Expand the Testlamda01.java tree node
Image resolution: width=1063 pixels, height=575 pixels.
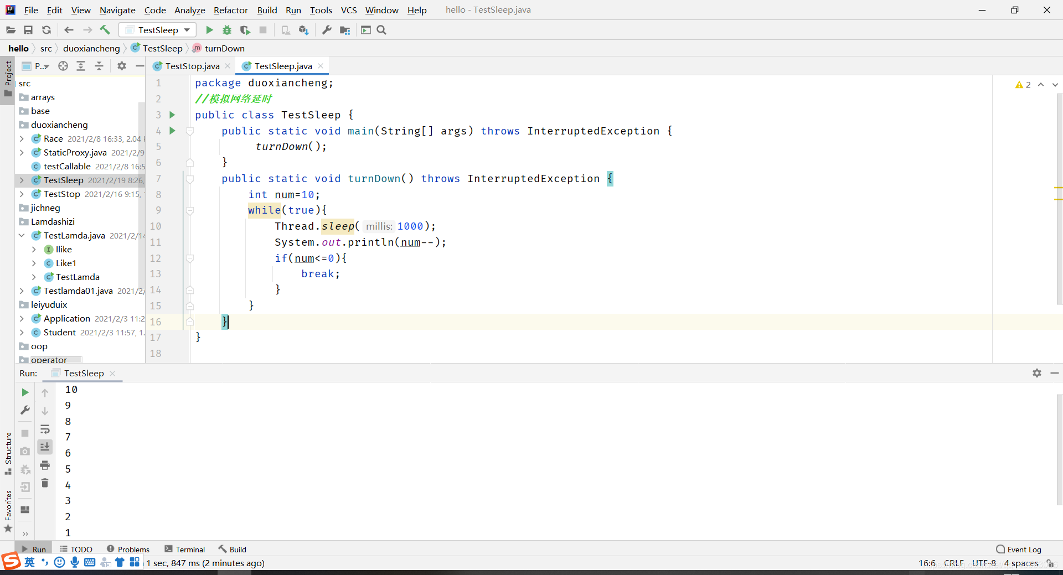pyautogui.click(x=22, y=291)
